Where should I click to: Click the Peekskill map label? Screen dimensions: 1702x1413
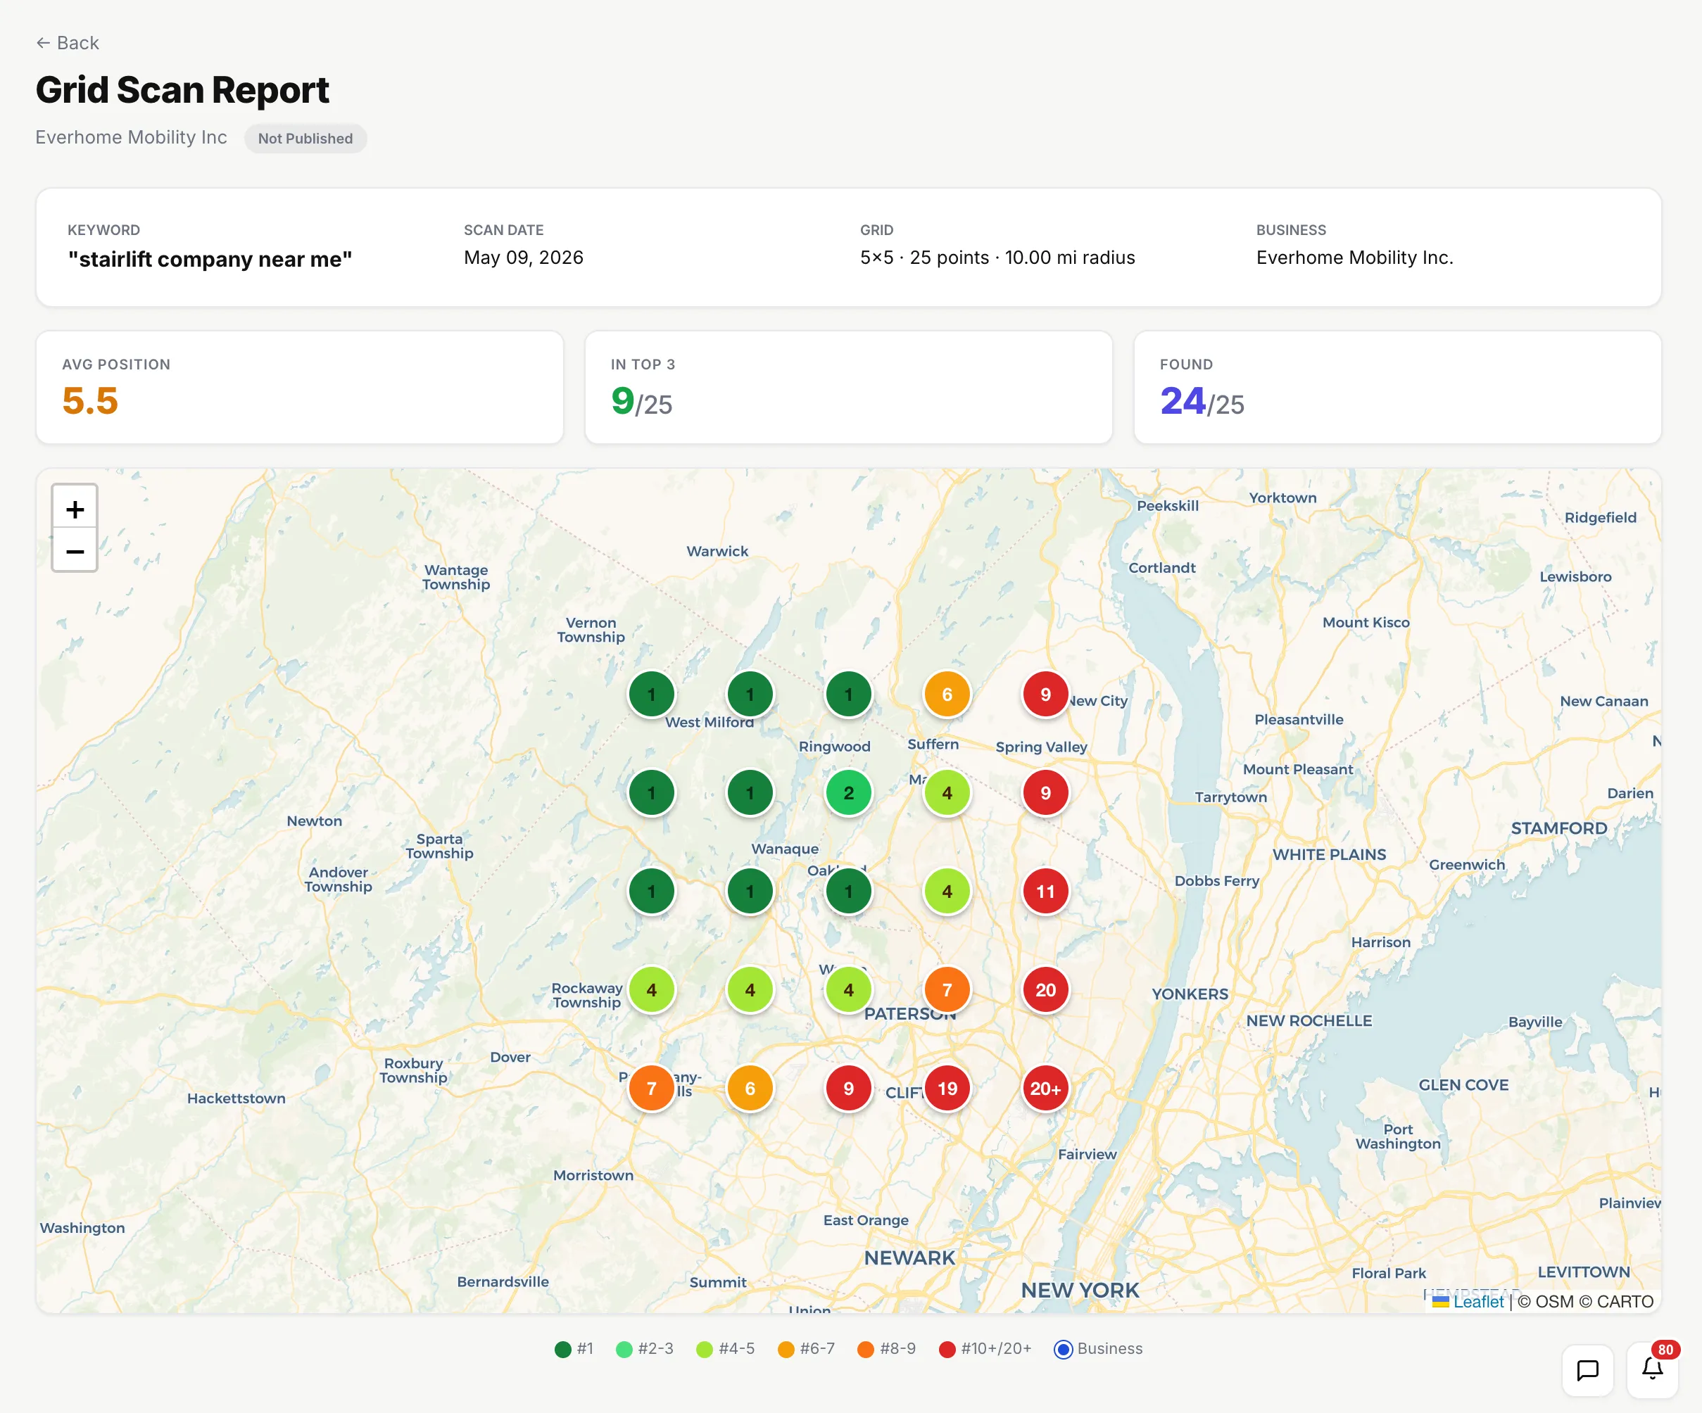point(1167,505)
